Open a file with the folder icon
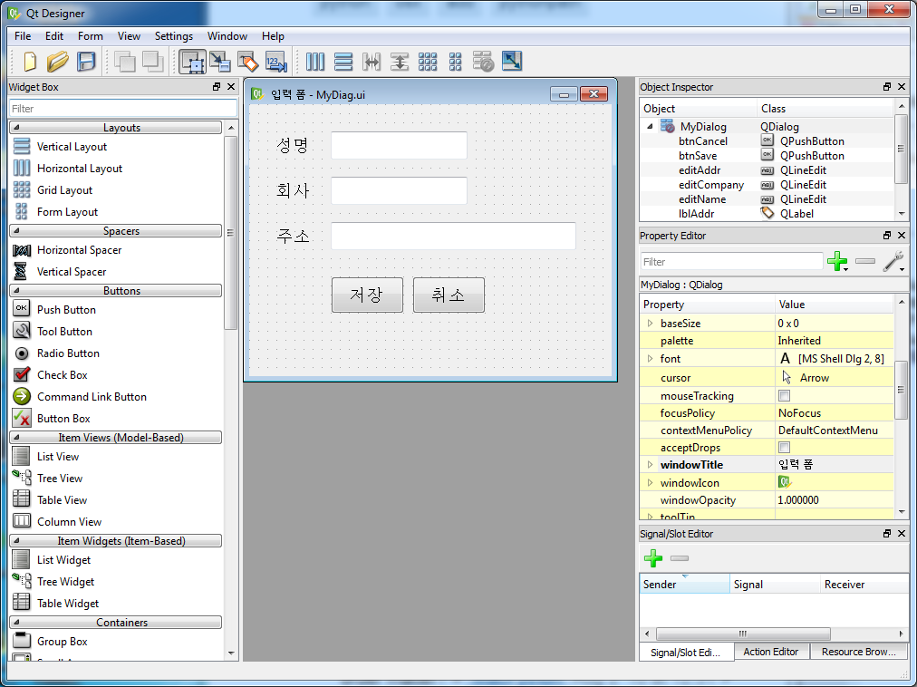917x687 pixels. (x=57, y=62)
